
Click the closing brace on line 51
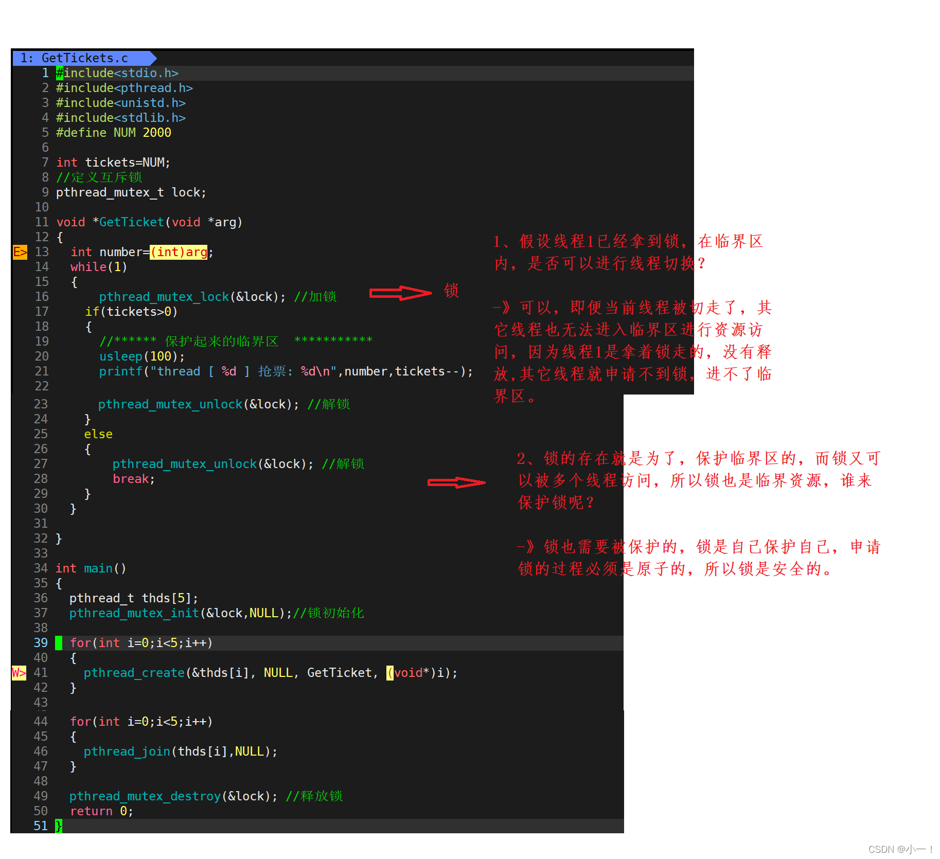[59, 826]
